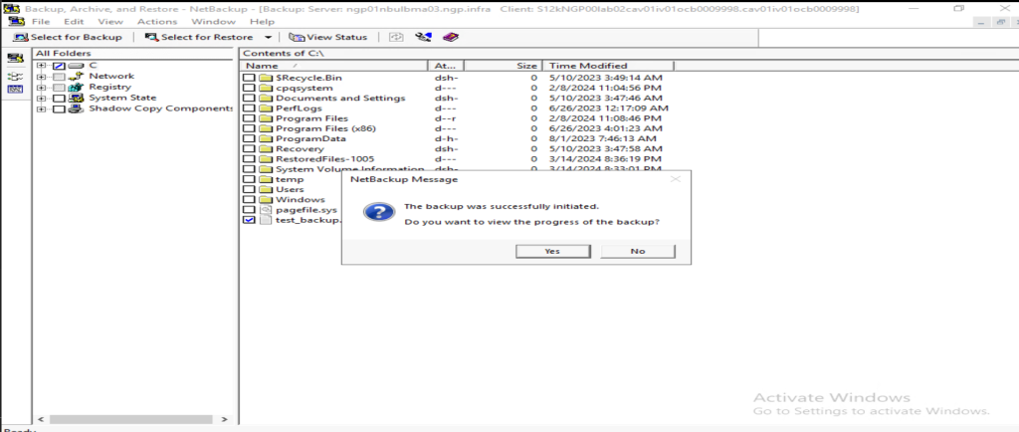Check the temp folder checkbox
1019x432 pixels.
coord(249,179)
